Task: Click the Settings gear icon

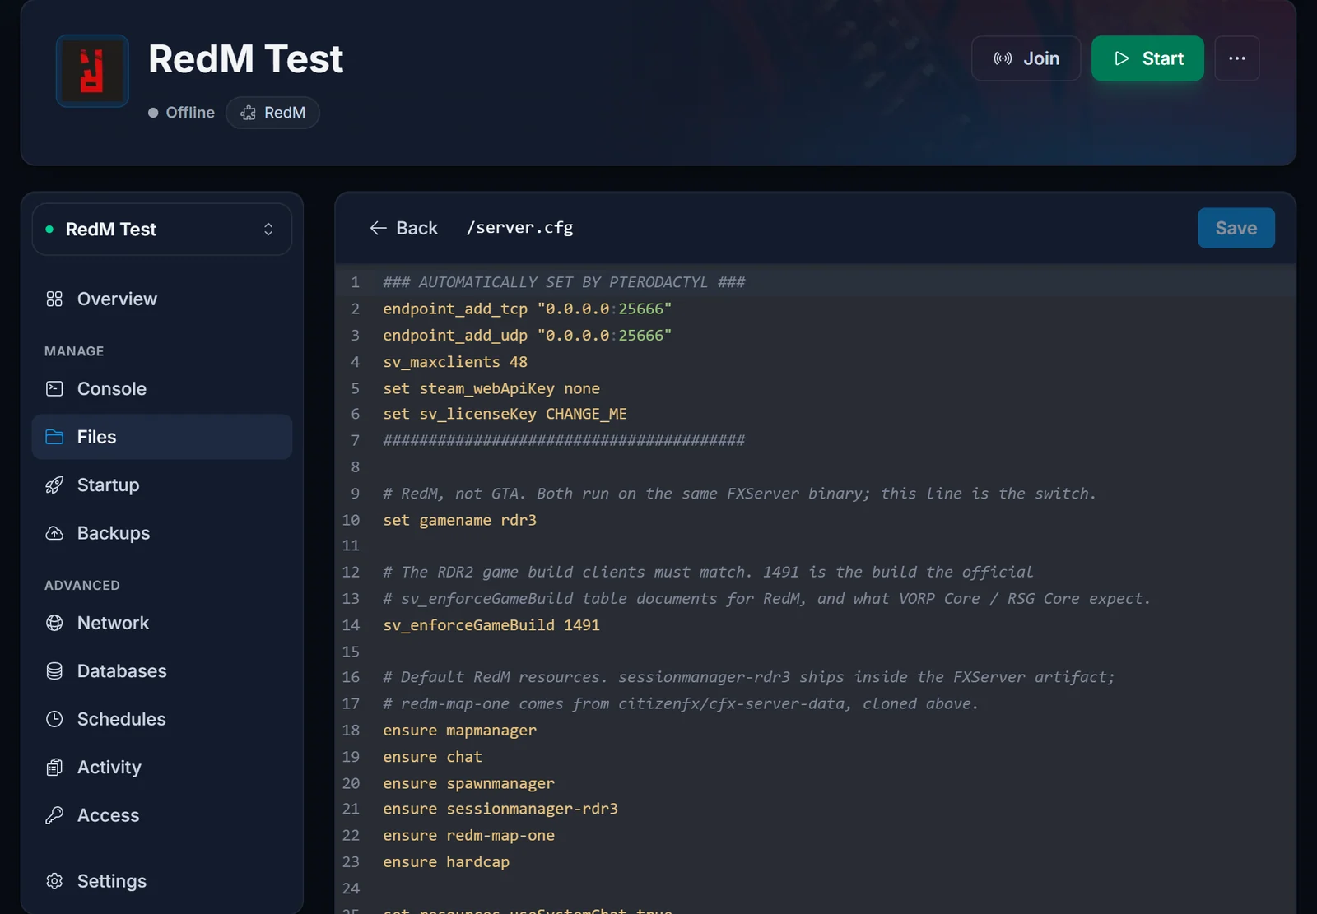Action: 54,881
